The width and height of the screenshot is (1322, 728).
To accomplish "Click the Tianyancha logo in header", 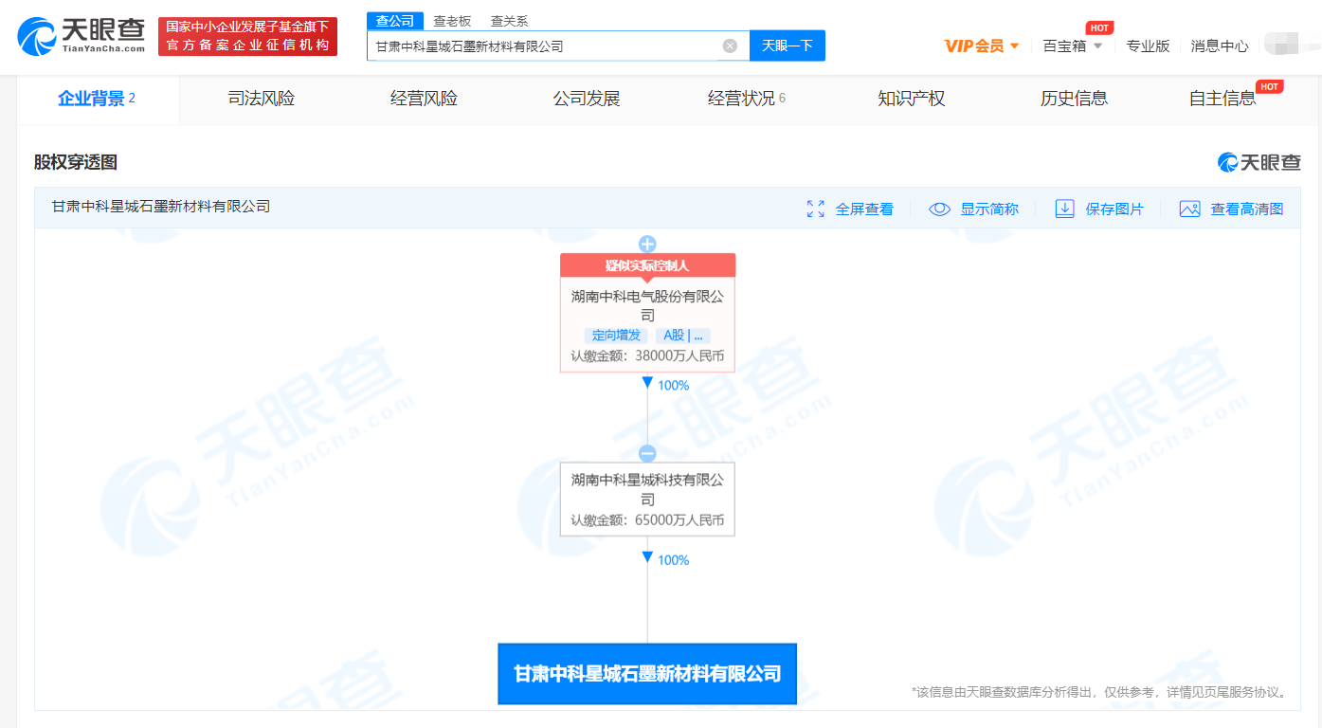I will click(81, 35).
